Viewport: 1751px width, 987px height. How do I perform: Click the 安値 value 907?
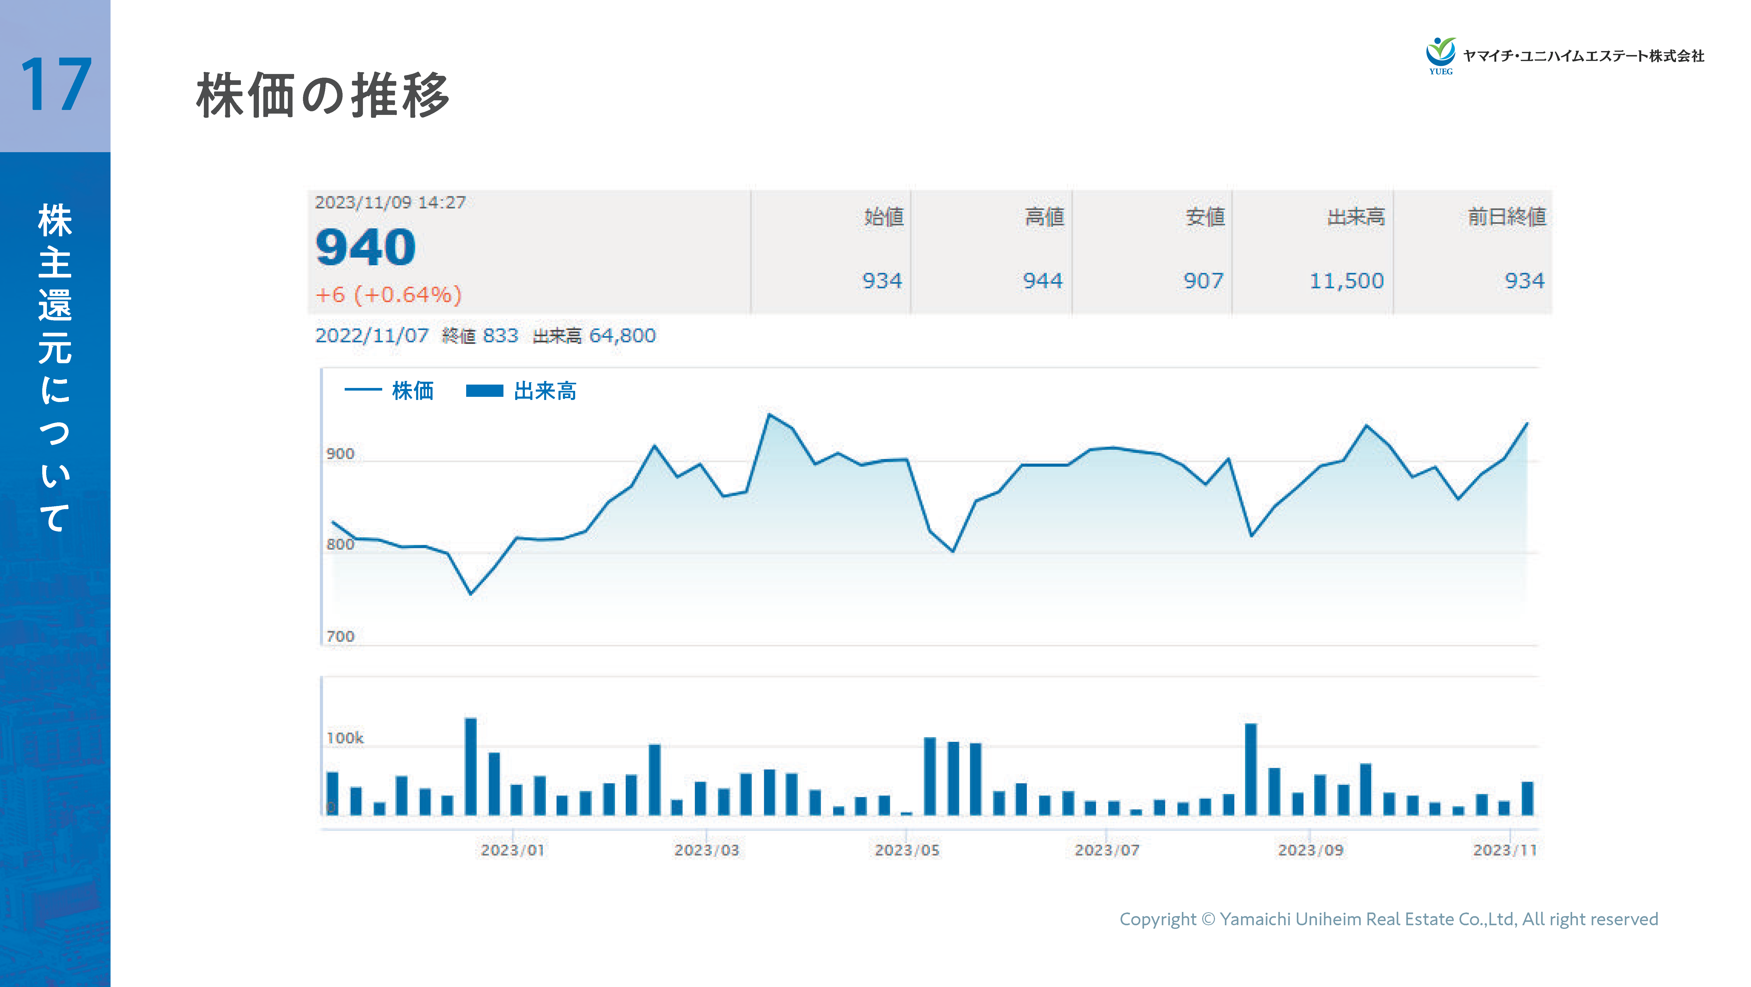point(1203,281)
